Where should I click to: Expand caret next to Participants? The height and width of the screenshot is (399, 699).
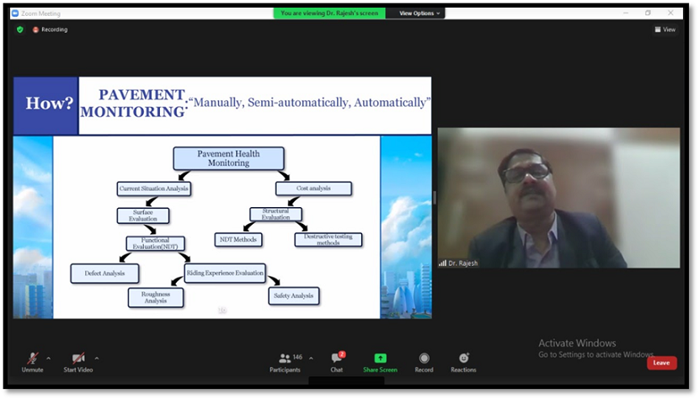pos(311,358)
